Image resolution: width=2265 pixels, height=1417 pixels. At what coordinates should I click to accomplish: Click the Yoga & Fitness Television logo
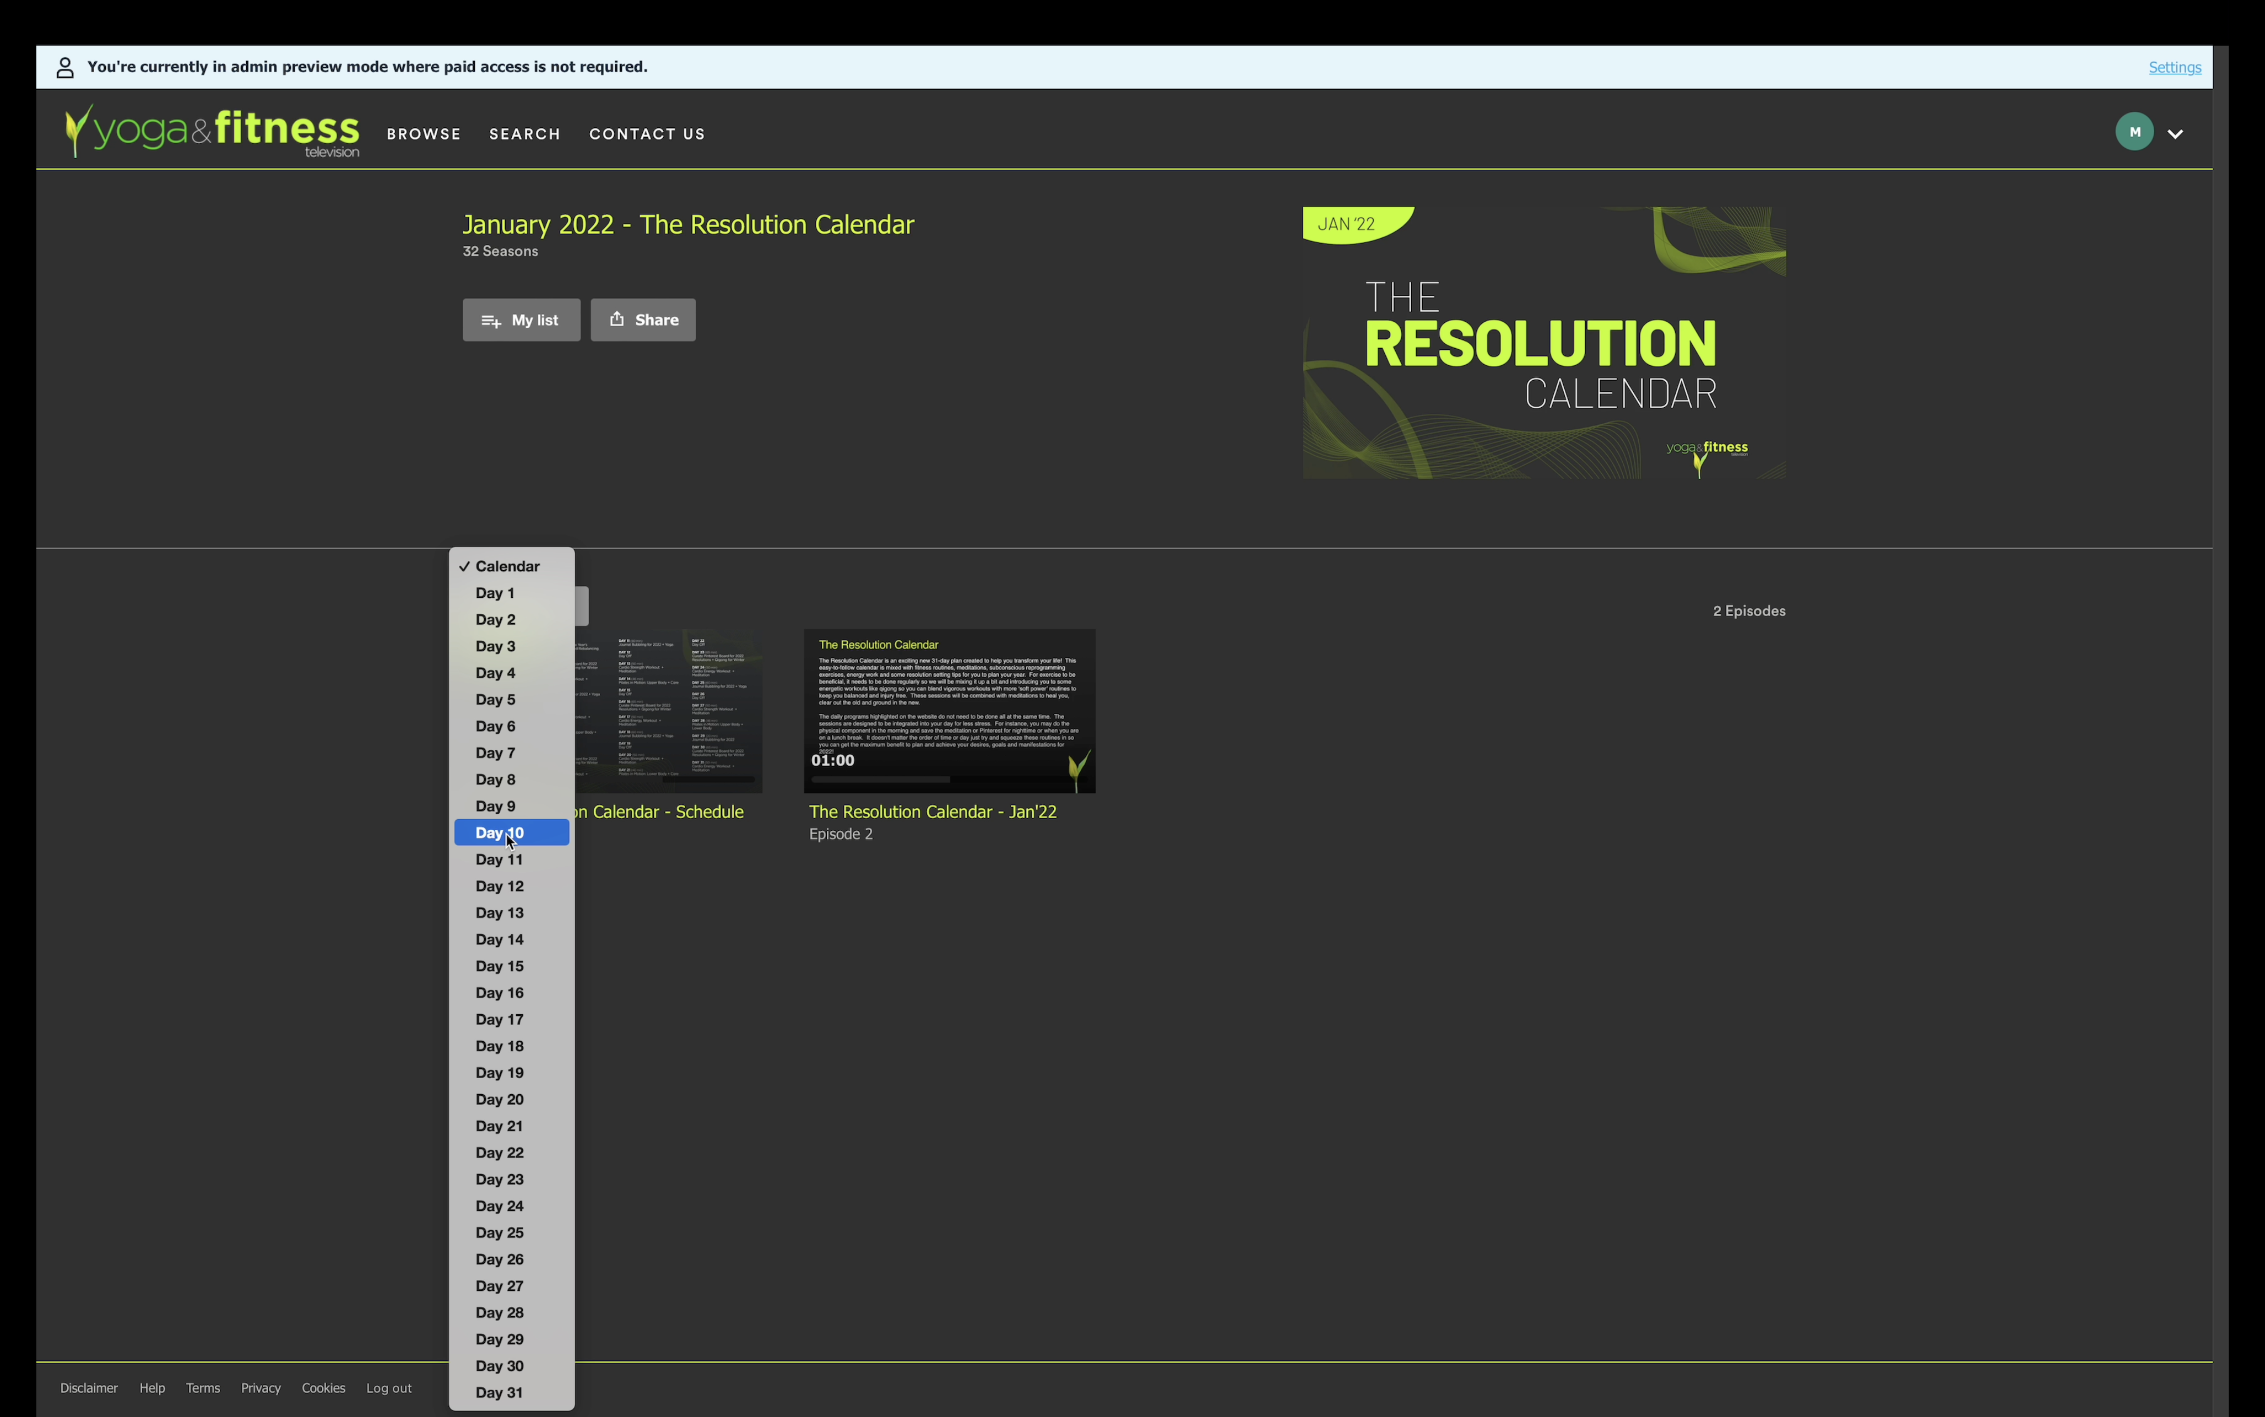(213, 131)
